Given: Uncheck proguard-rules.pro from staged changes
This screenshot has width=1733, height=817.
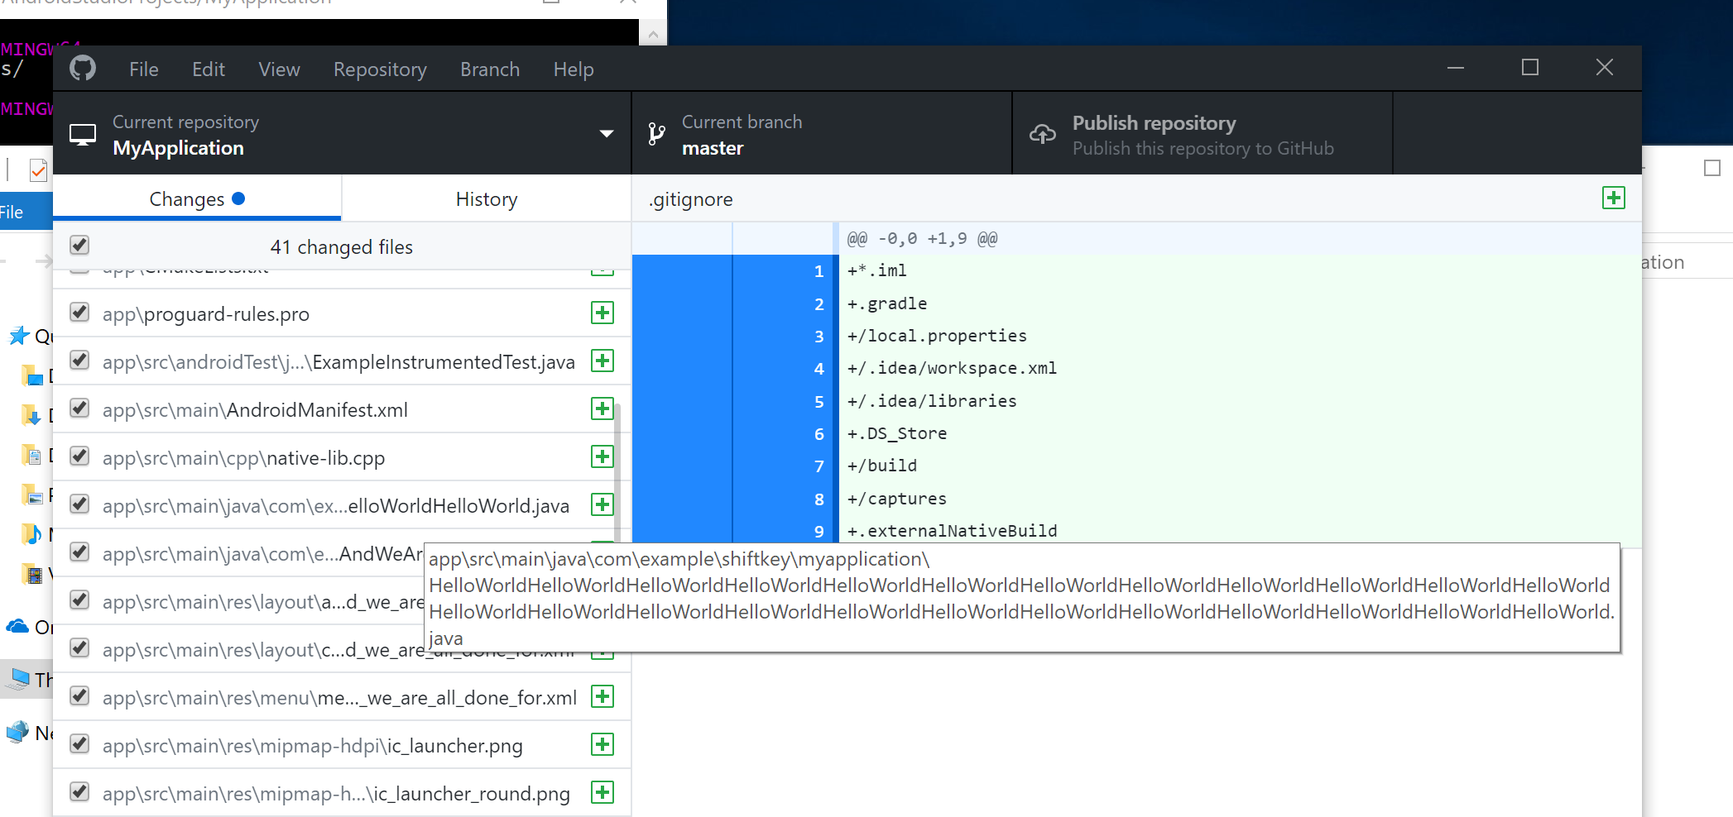Looking at the screenshot, I should click(79, 313).
